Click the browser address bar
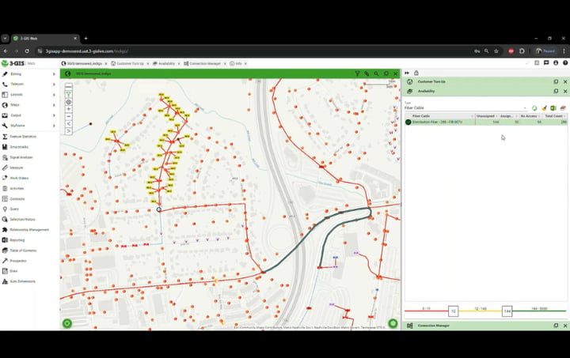 click(x=254, y=51)
